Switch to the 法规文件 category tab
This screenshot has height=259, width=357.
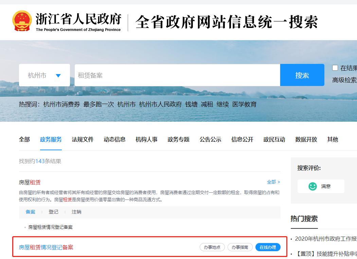click(83, 139)
